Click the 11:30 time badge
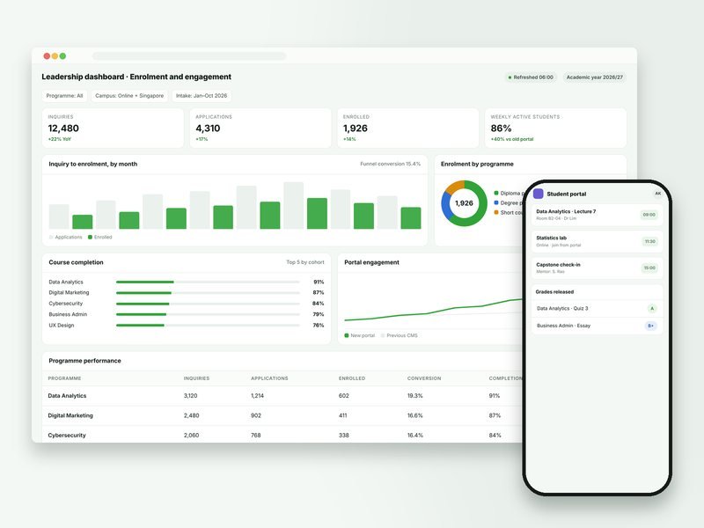704x528 pixels. (x=649, y=241)
